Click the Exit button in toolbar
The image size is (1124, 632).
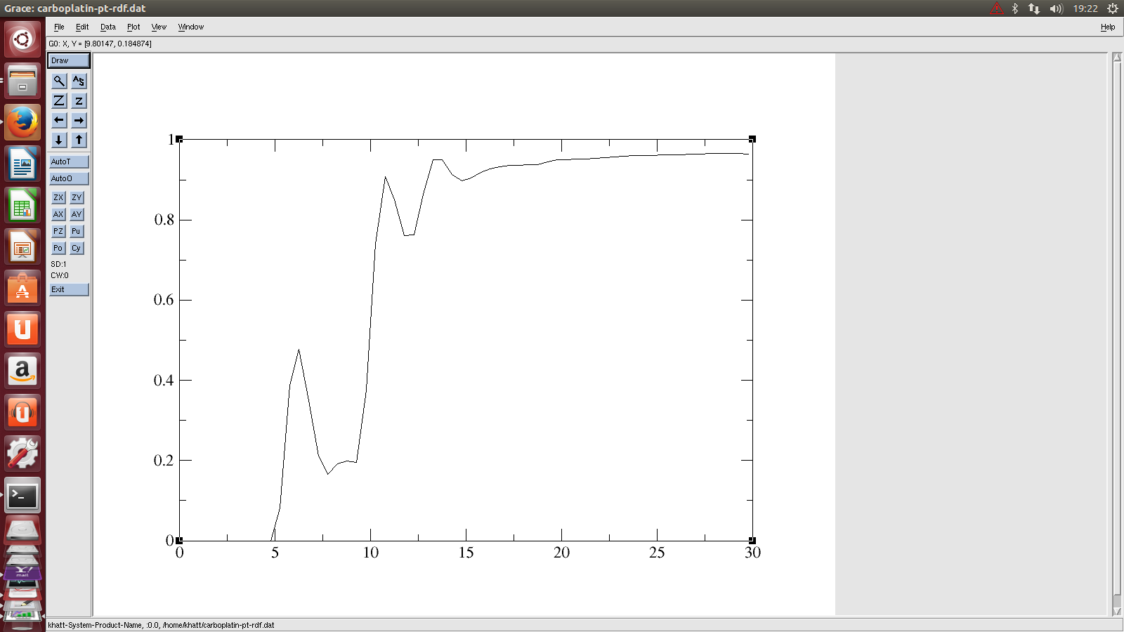point(69,289)
